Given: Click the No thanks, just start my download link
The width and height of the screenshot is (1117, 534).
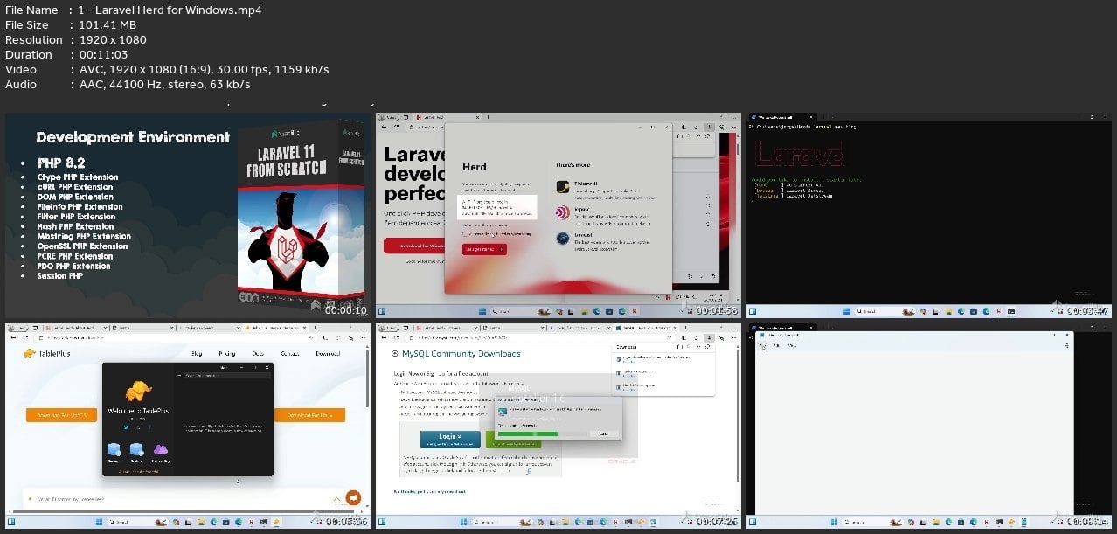Looking at the screenshot, I should [429, 491].
